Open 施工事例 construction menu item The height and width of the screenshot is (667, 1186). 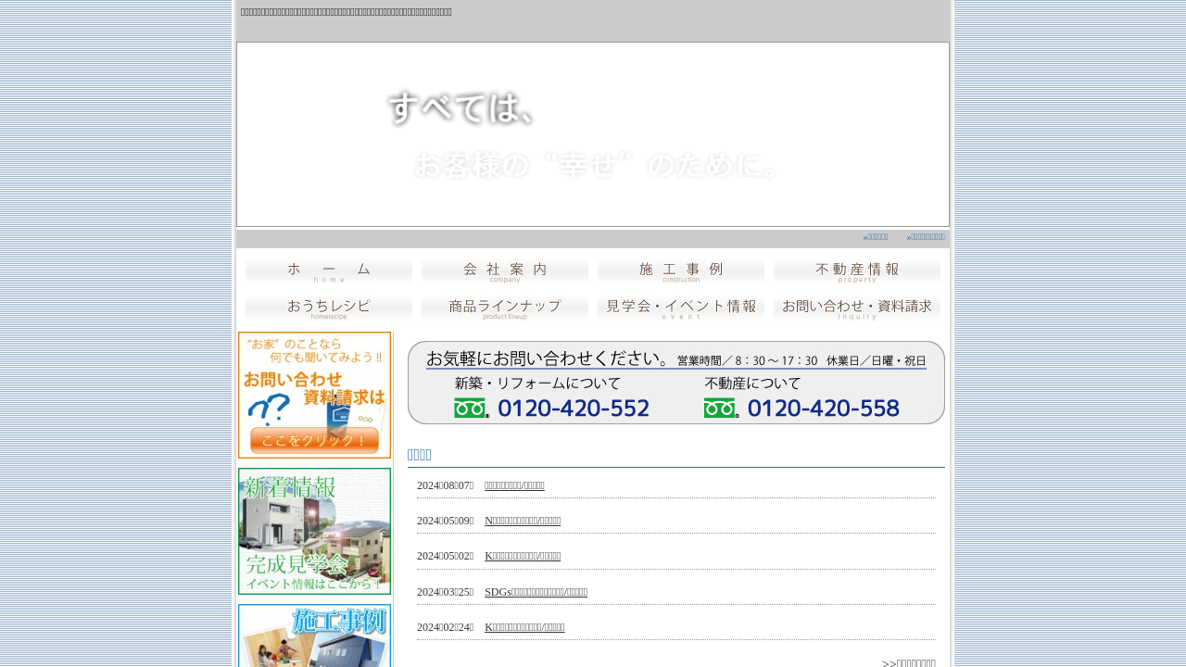click(681, 271)
